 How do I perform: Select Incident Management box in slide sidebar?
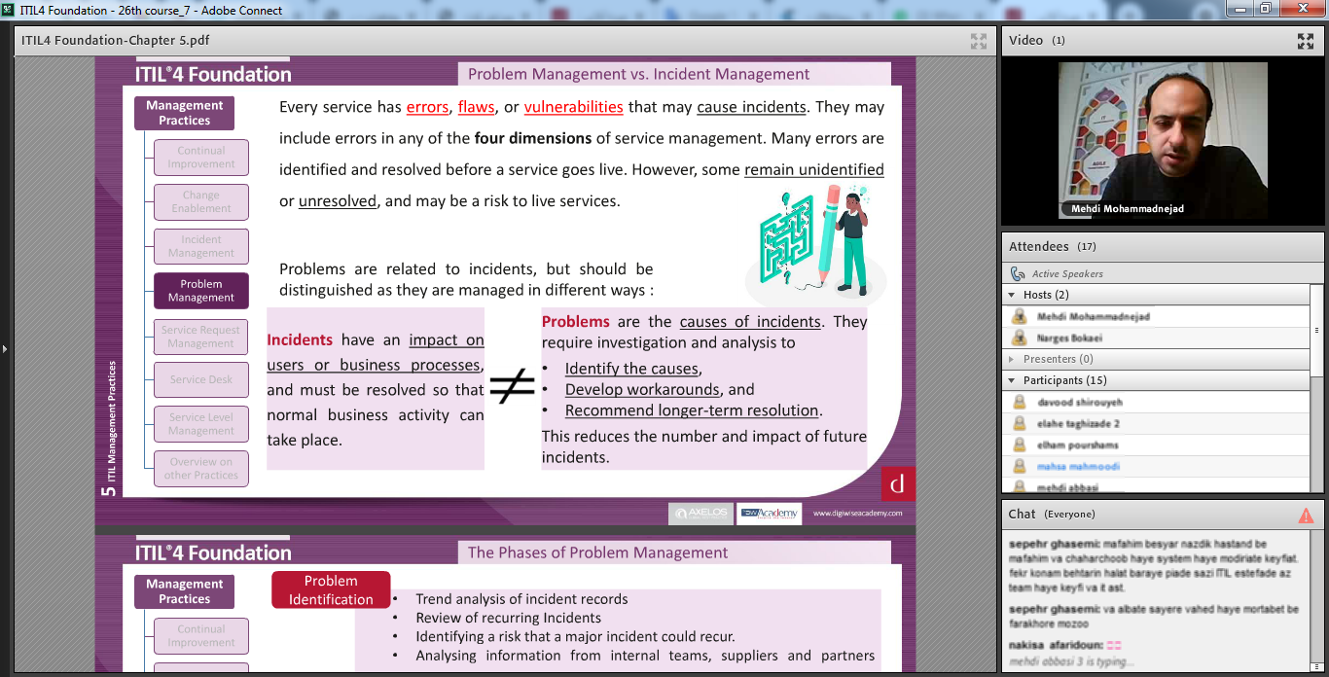pyautogui.click(x=201, y=246)
